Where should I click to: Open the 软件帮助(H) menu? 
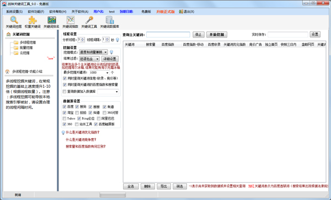tap(58, 12)
